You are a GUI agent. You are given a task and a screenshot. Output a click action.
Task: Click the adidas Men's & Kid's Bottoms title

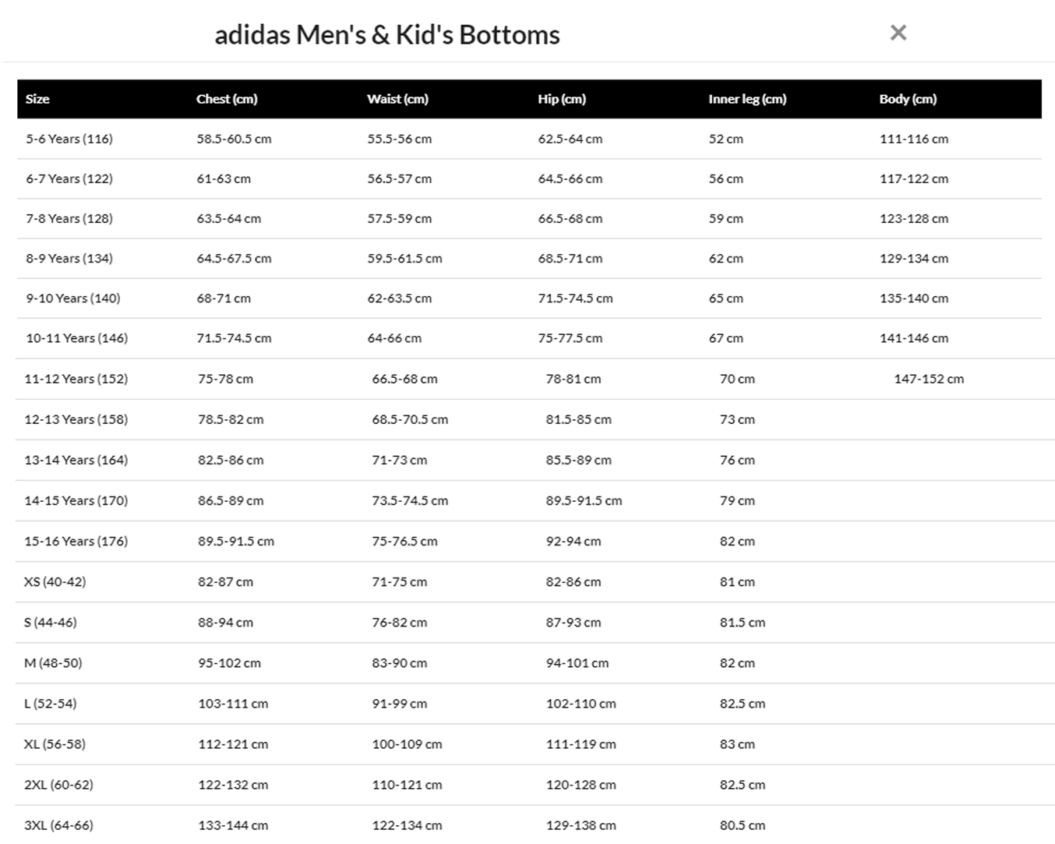[x=387, y=35]
